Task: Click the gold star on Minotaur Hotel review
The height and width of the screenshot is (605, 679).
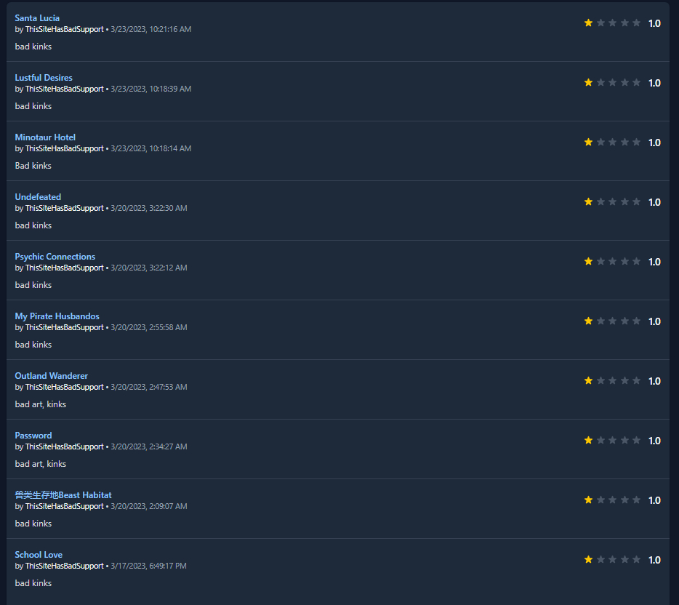Action: coord(588,142)
